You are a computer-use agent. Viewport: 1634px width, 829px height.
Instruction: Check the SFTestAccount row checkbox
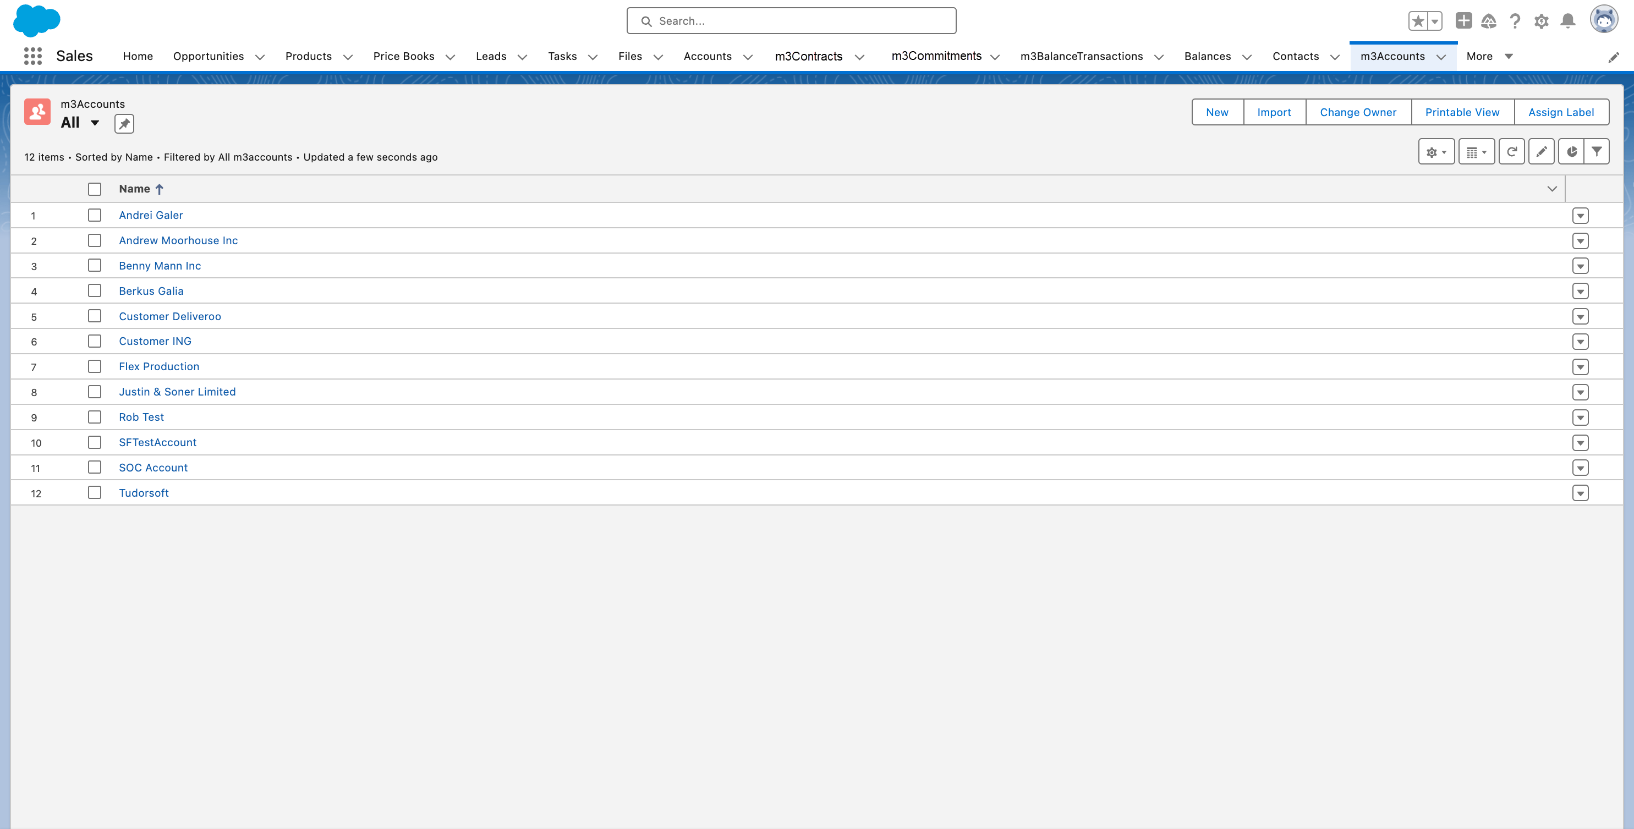[x=95, y=442]
